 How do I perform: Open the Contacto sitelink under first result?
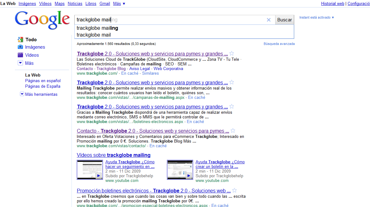click(x=85, y=69)
